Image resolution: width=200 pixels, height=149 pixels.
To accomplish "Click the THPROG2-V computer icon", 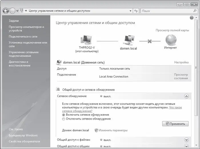I will [86, 40].
